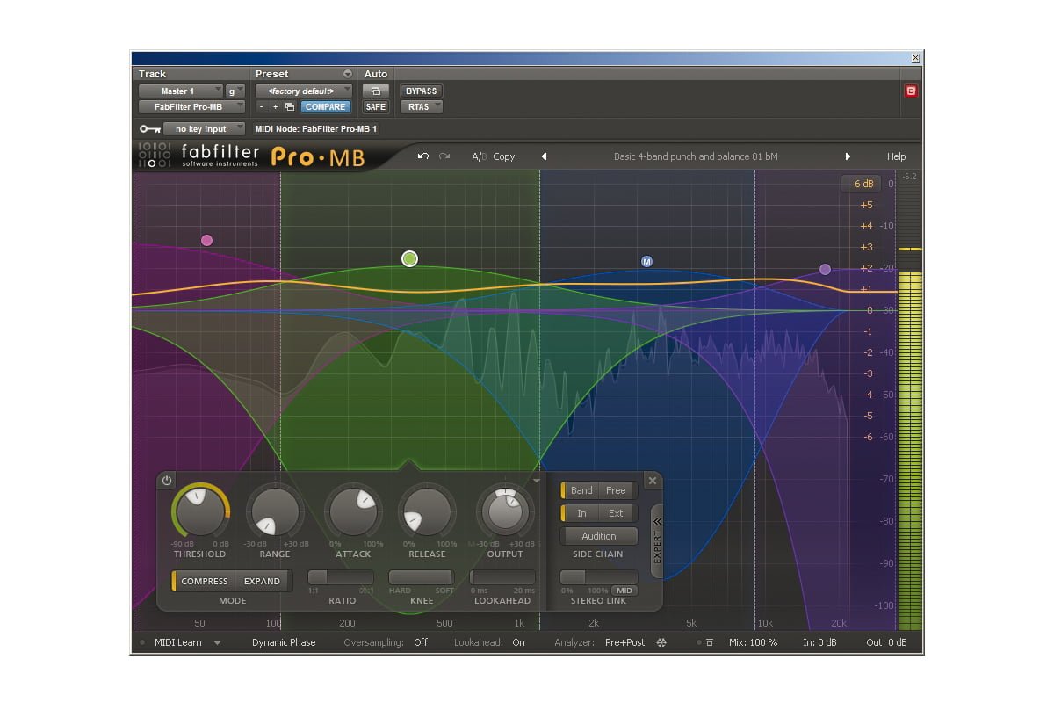Select the pink low band handle
Viewport: 1054px width, 703px height.
[206, 240]
